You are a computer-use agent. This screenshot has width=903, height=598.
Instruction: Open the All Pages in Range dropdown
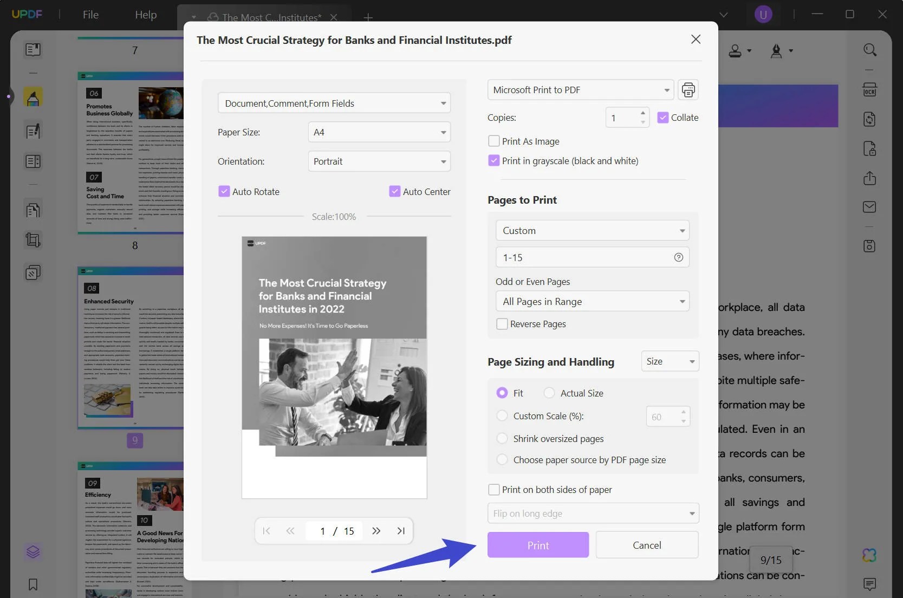592,301
